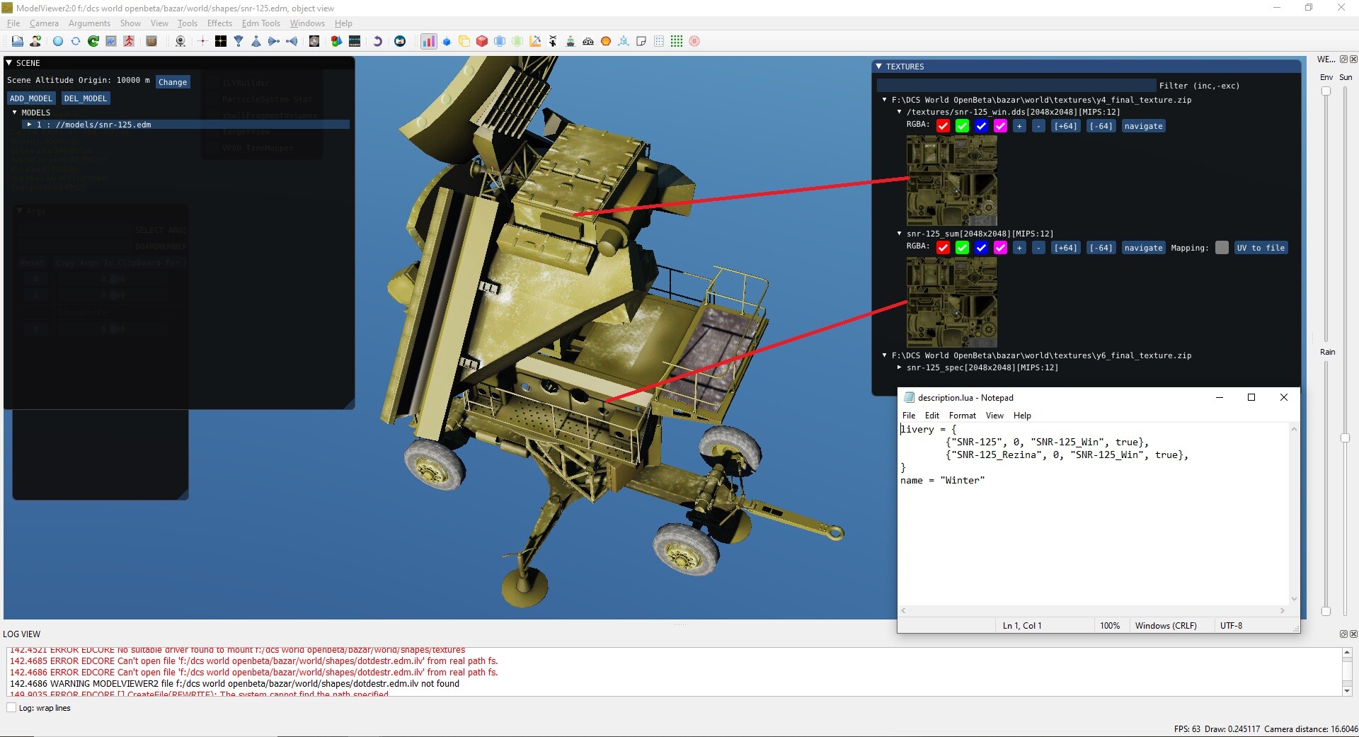This screenshot has height=737, width=1359.
Task: Toggle red channel for snr-125_win.dds texture
Action: click(943, 126)
